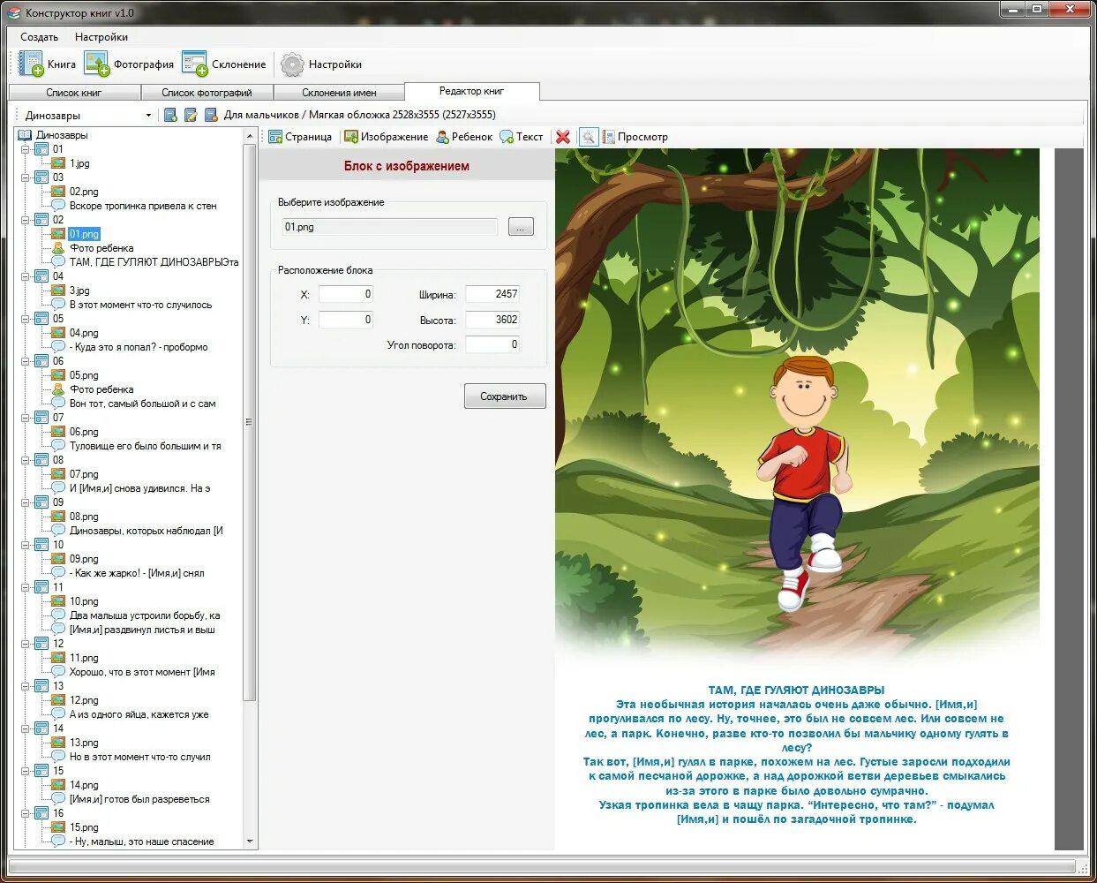Click the Ширина input field
This screenshot has width=1097, height=883.
pos(492,294)
